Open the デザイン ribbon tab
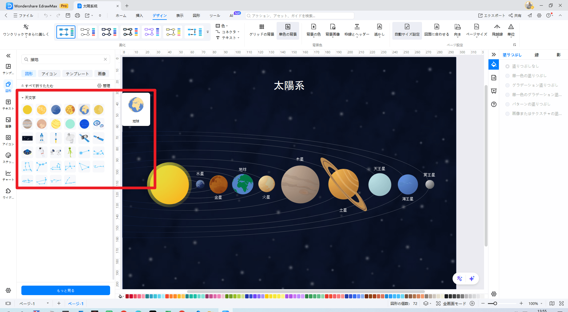 point(159,16)
